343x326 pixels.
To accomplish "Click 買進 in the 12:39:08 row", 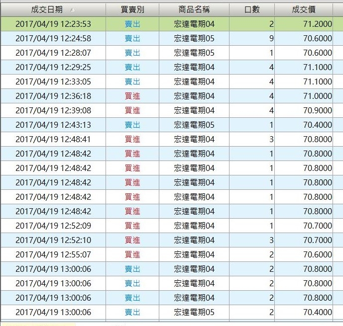I will tap(132, 110).
